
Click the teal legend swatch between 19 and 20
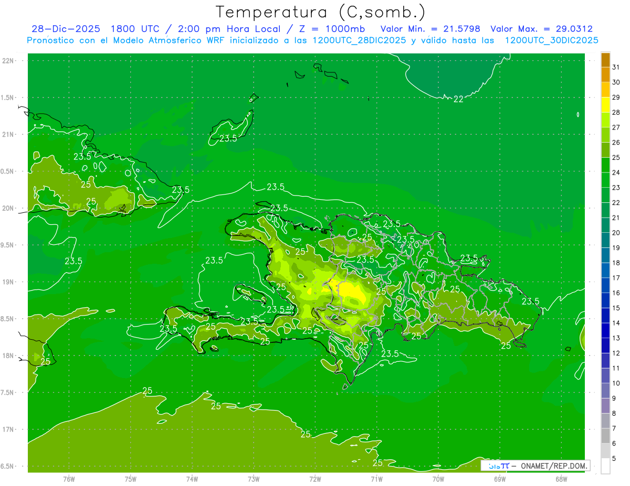[605, 241]
